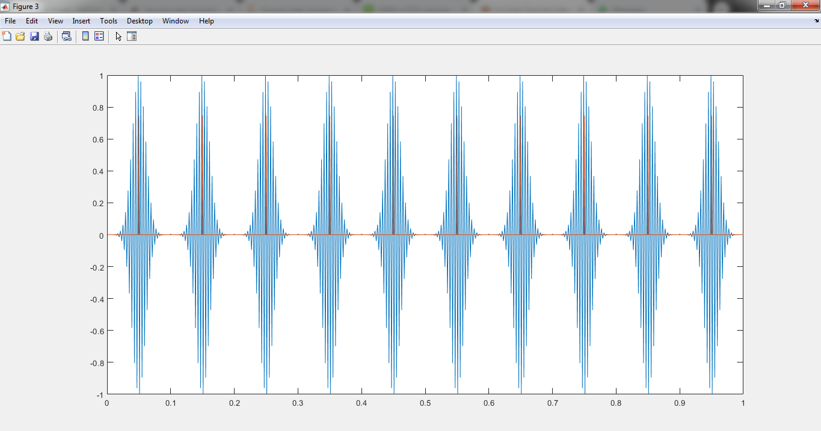Expand the View menu
The height and width of the screenshot is (431, 821).
coord(55,21)
